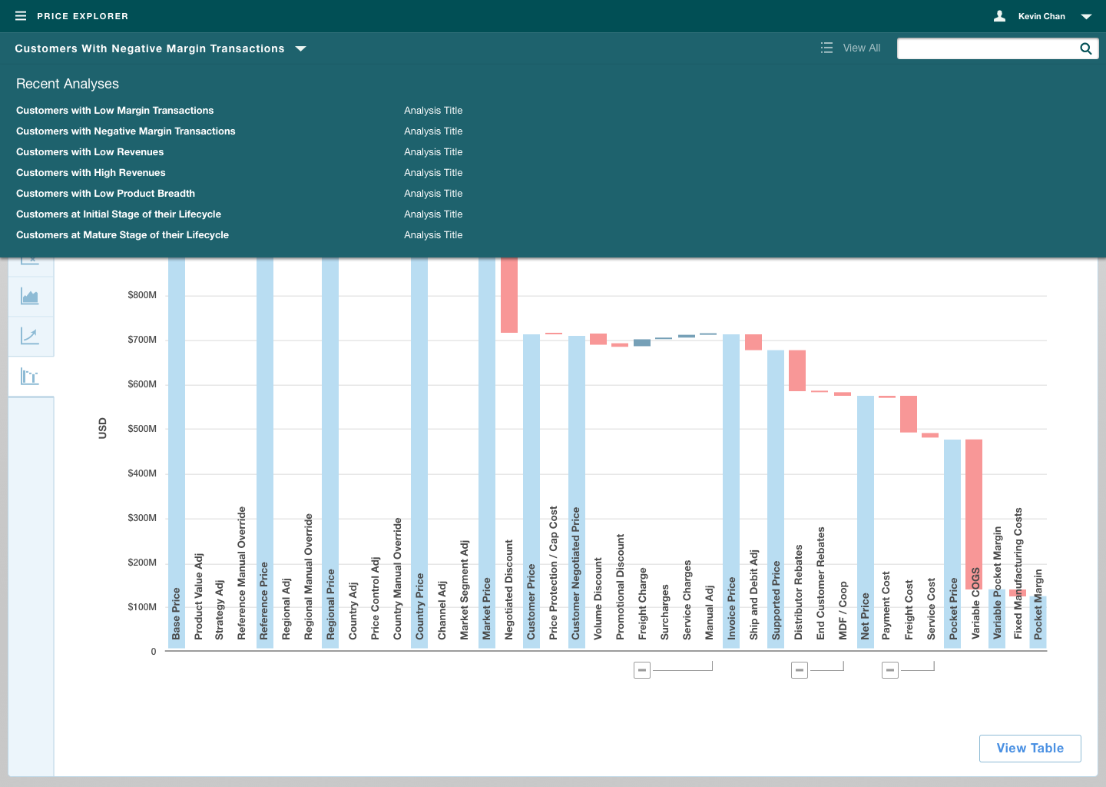This screenshot has height=787, width=1106.
Task: Collapse the Distributor Rebates group
Action: (800, 670)
